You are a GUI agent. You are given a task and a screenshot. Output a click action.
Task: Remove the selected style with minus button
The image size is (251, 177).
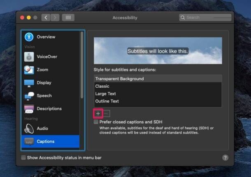[x=106, y=113]
